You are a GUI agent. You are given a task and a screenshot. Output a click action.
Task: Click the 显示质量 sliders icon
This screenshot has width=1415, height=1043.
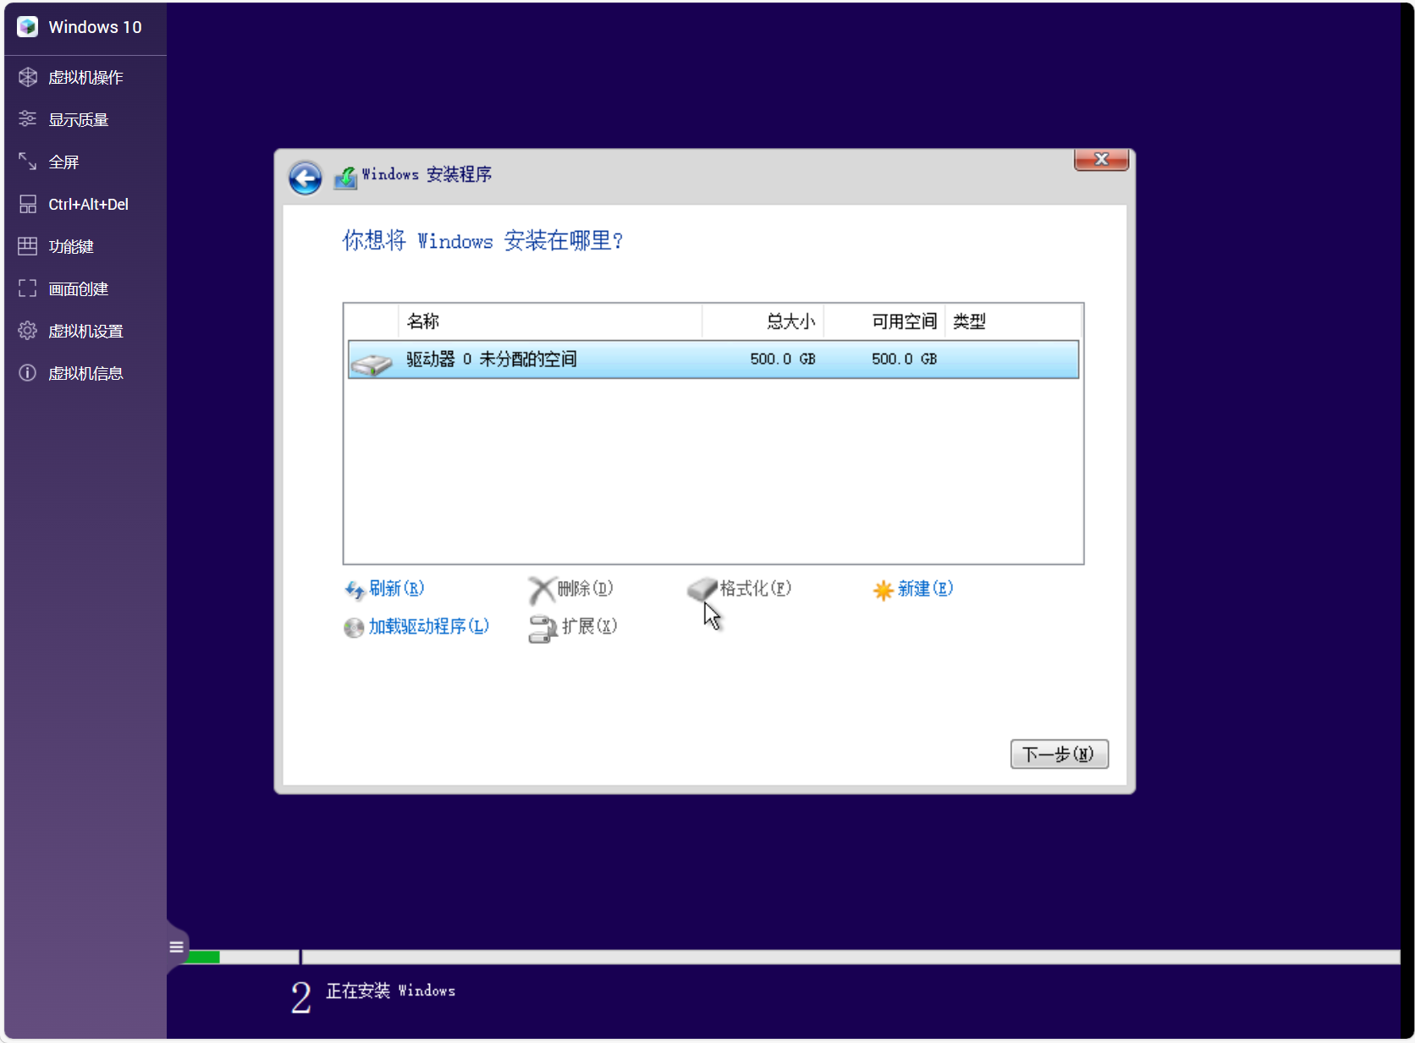click(28, 118)
